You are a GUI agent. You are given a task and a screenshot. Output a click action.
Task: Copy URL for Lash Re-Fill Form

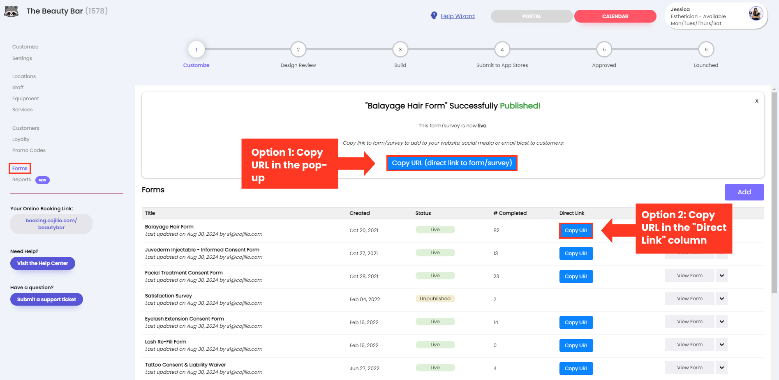coord(576,345)
